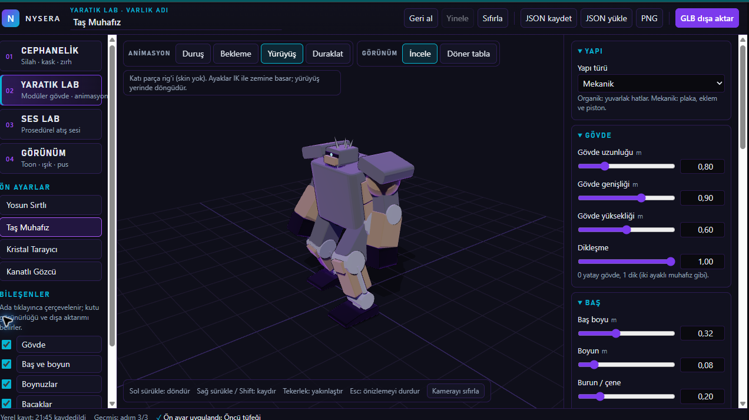Apply the Kristal Tarayıcı preset

pos(51,249)
